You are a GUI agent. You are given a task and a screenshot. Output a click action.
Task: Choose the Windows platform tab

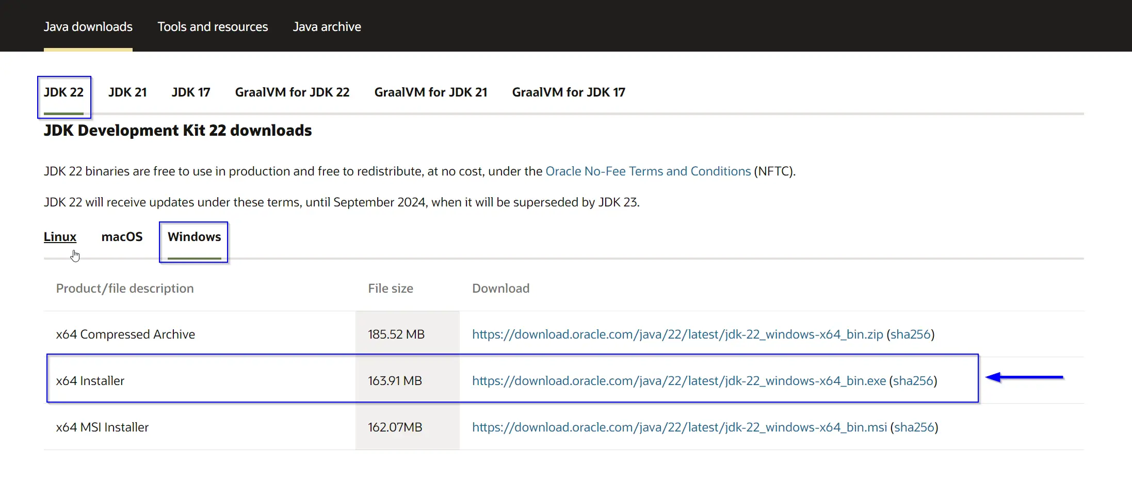click(195, 237)
